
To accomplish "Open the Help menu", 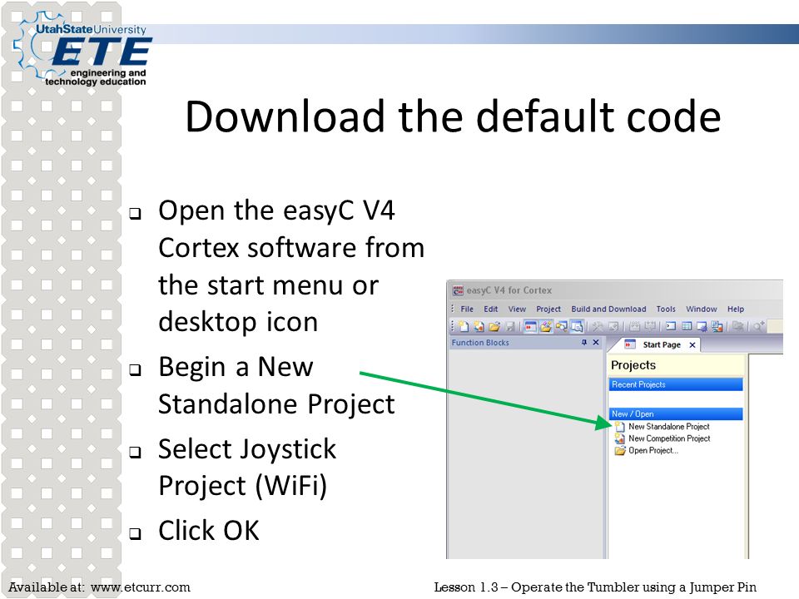I will (x=735, y=309).
